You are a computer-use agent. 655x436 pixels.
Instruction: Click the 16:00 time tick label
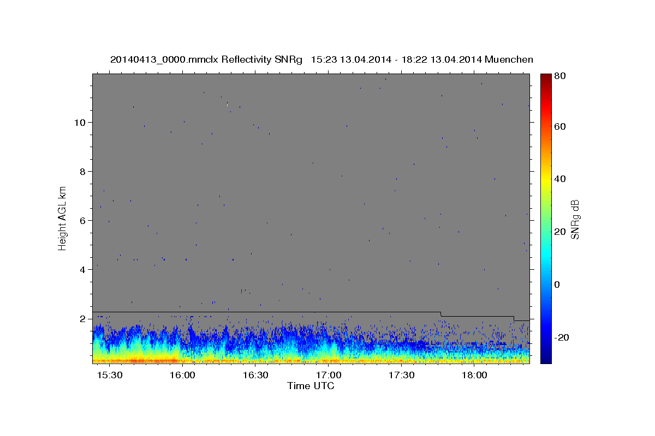(183, 376)
